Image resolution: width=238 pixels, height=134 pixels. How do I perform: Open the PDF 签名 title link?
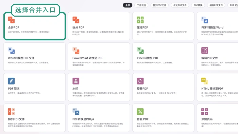click(14, 89)
